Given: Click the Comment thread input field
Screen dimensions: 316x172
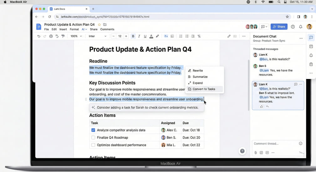Looking at the screenshot, I should 274,144.
